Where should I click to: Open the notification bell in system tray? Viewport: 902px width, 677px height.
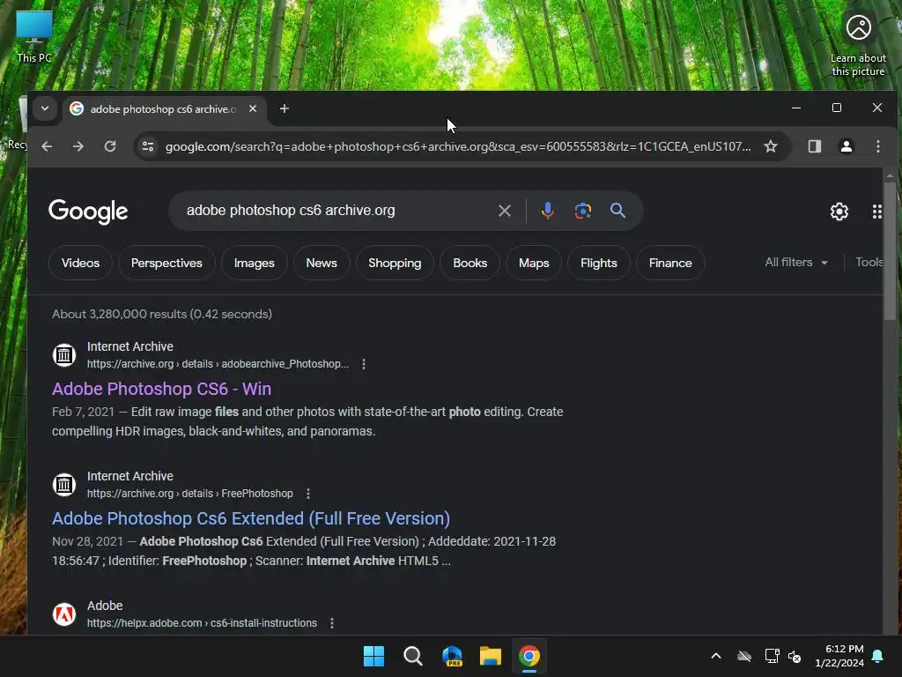pos(878,656)
